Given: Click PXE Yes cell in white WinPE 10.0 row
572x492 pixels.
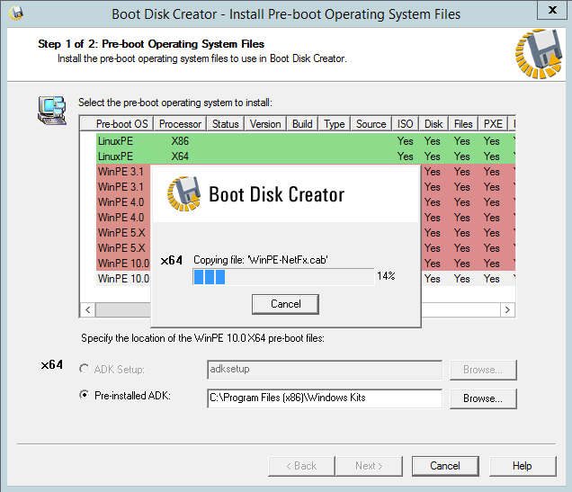Looking at the screenshot, I should pyautogui.click(x=492, y=279).
